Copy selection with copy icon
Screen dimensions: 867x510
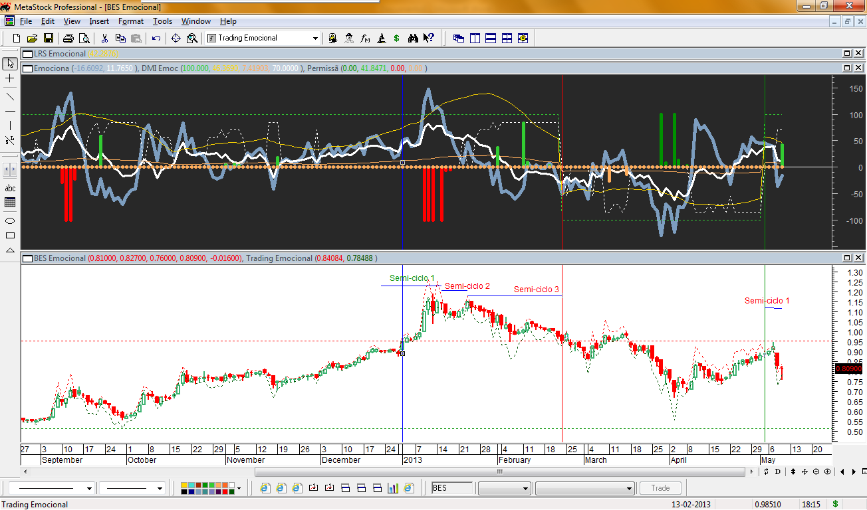pyautogui.click(x=120, y=39)
